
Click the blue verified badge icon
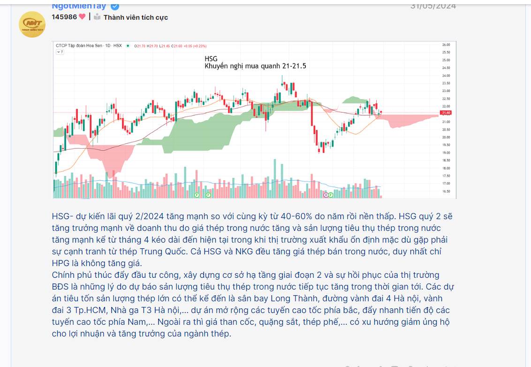click(115, 6)
